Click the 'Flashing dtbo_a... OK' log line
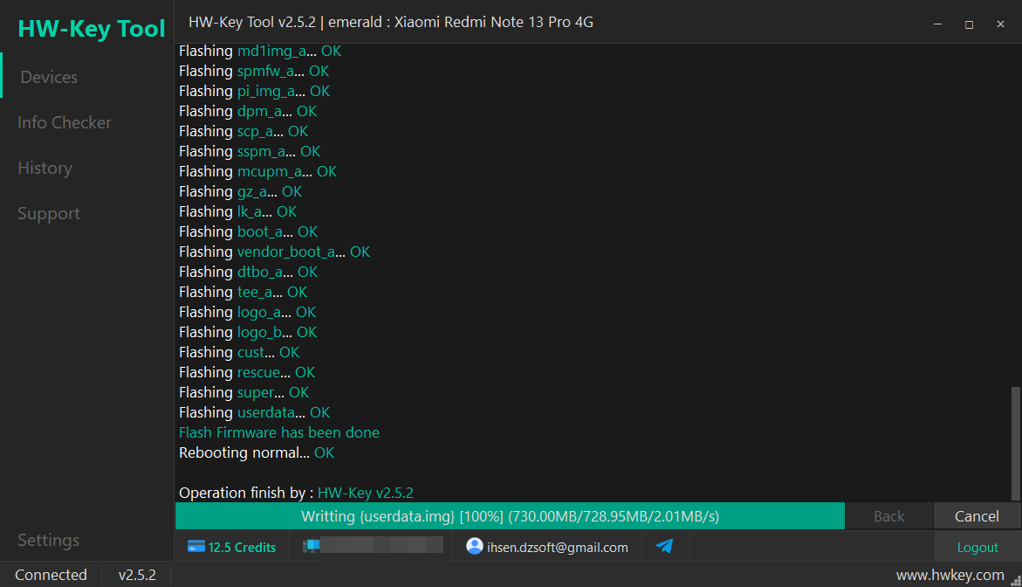Screen dimensions: 1022x587 (x=249, y=272)
